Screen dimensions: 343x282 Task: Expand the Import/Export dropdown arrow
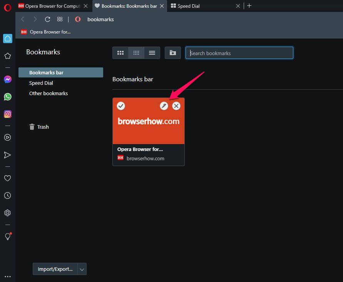[82, 269]
